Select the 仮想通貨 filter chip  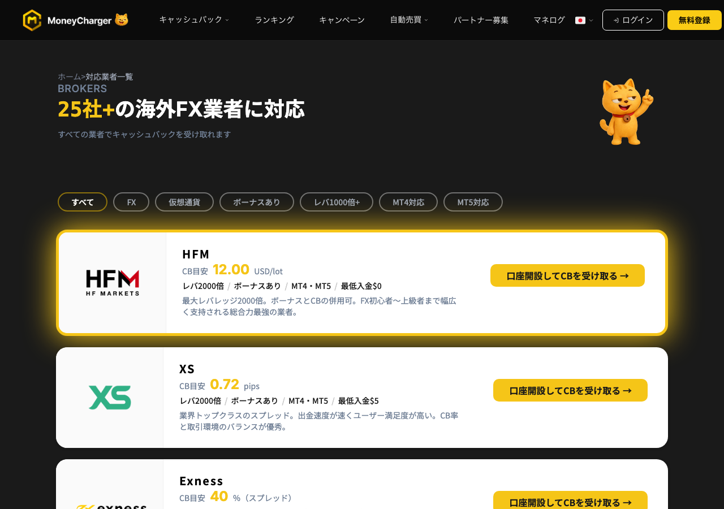(184, 202)
